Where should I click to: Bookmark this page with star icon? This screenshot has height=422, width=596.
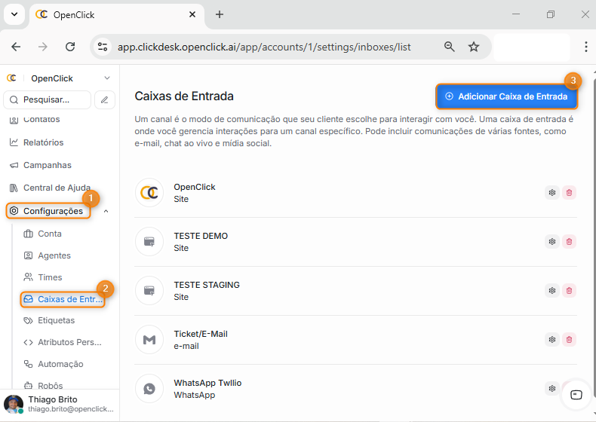[x=474, y=47]
